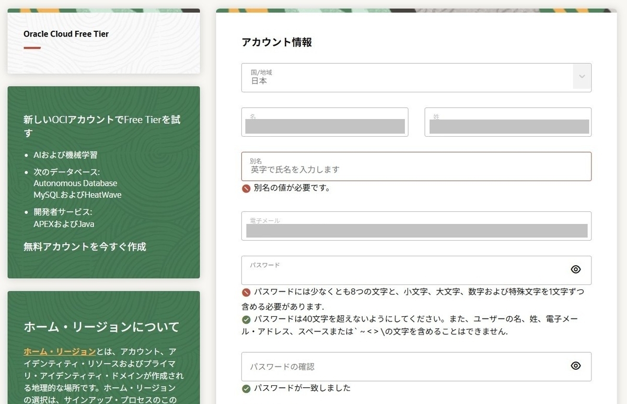
Task: Click the 開発者サービス: list item
Action: click(x=63, y=212)
